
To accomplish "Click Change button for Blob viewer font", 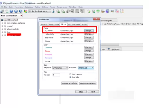I will pyautogui.click(x=89, y=37).
